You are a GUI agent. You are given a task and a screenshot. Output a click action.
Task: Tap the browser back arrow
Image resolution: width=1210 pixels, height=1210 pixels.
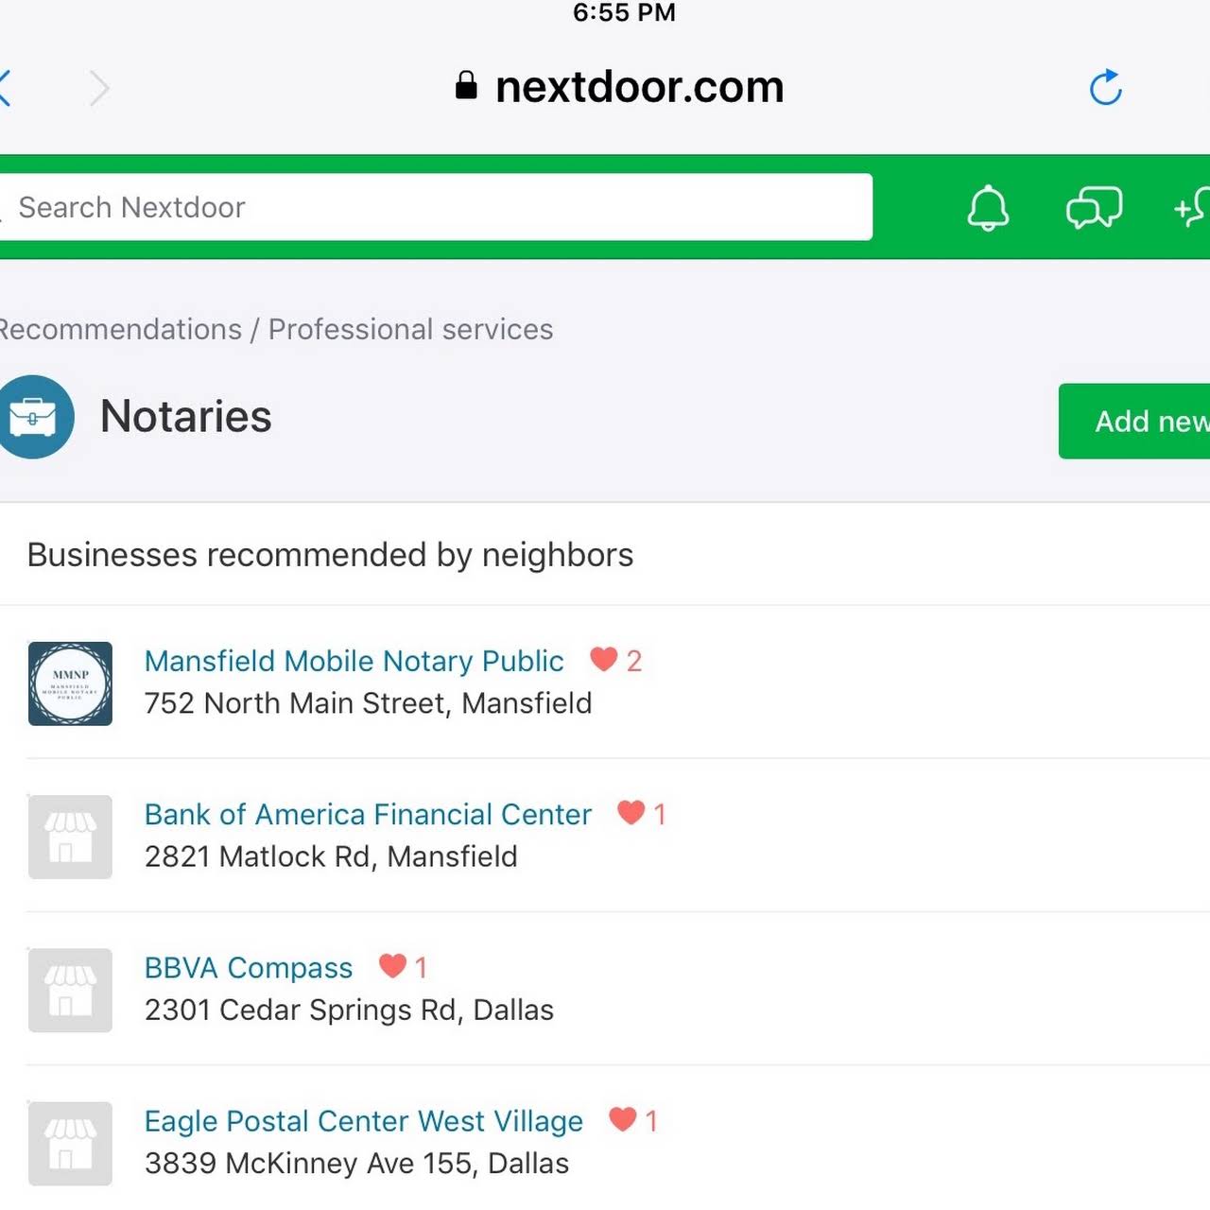point(5,88)
